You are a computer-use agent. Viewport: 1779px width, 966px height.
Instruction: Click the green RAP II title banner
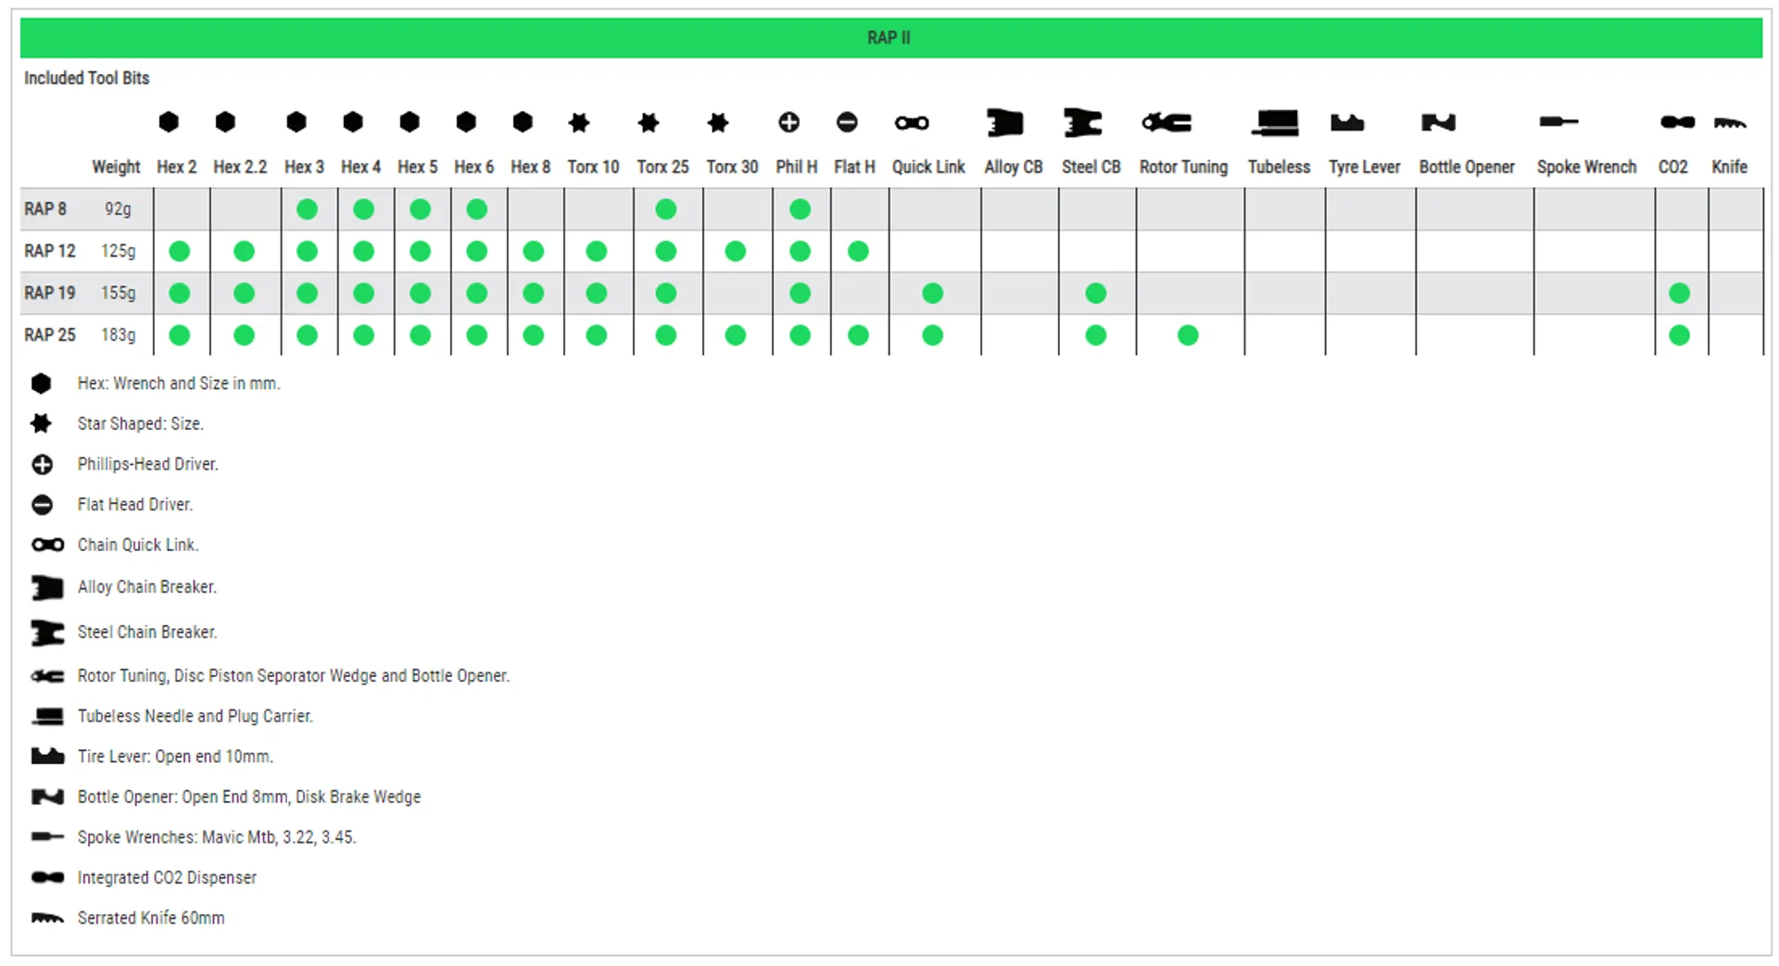(x=889, y=38)
